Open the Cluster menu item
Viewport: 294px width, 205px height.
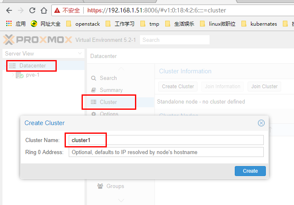coord(108,102)
